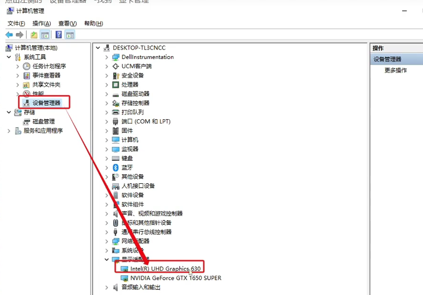Click the up one level folder icon
This screenshot has width=423, height=295.
(x=34, y=35)
